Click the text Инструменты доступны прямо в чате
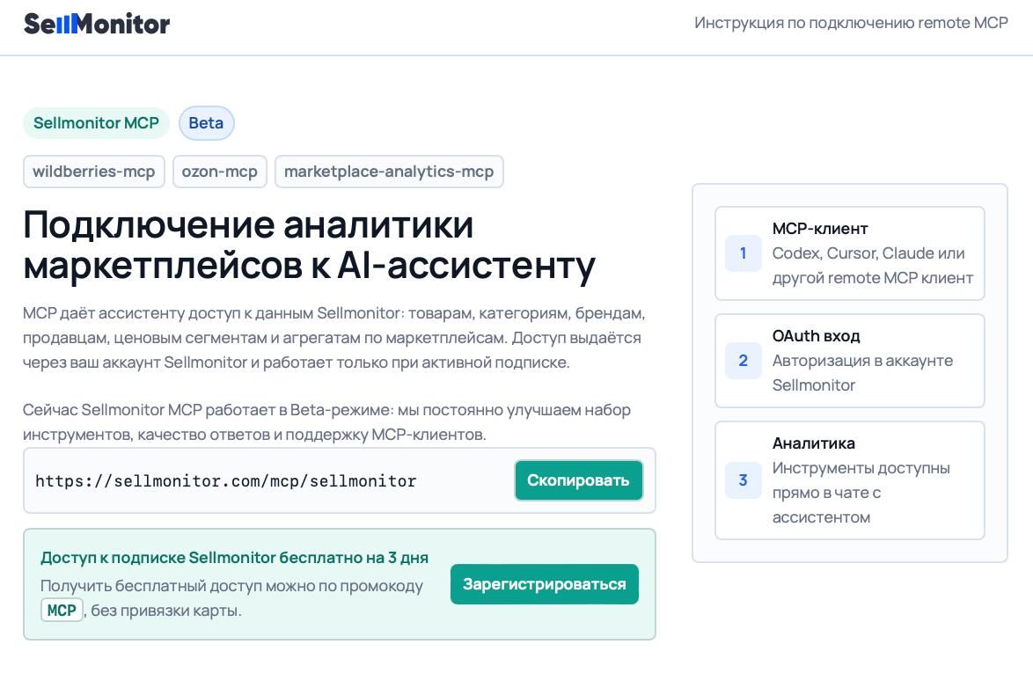This screenshot has height=681, width=1033. pos(861,493)
